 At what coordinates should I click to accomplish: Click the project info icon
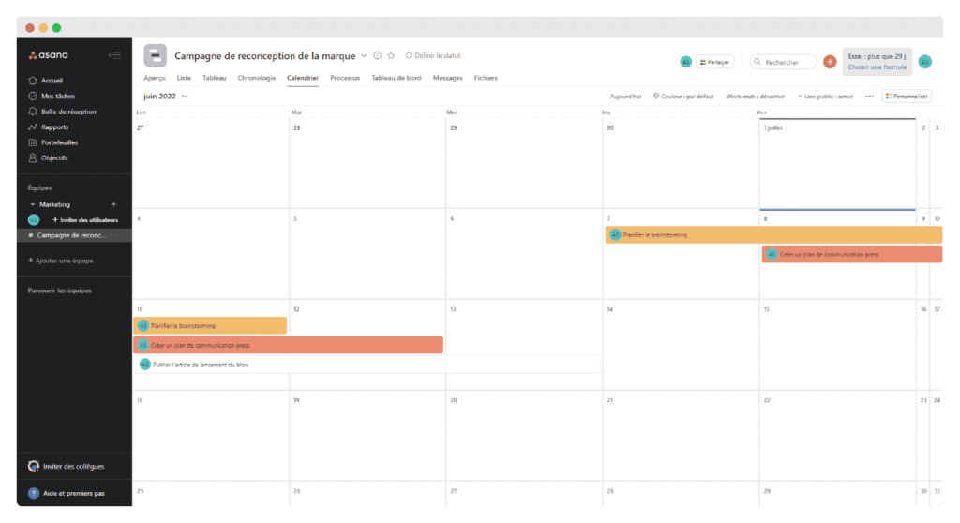coord(377,55)
